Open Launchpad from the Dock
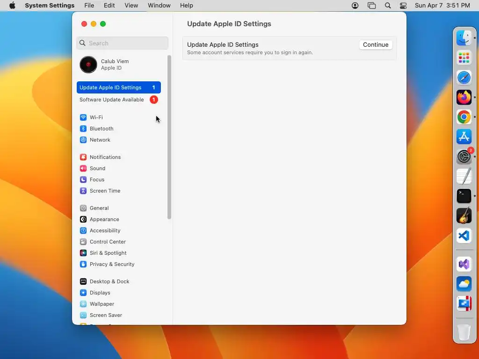 point(464,57)
